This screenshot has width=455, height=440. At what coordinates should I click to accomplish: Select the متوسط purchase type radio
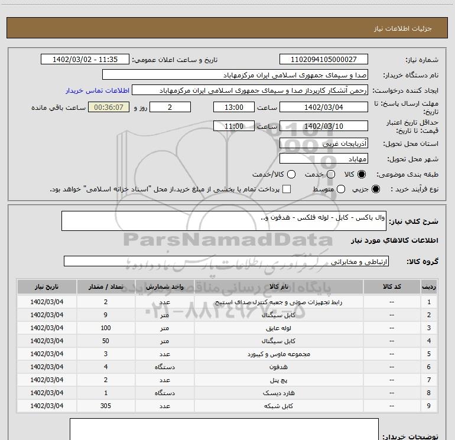tap(341, 189)
